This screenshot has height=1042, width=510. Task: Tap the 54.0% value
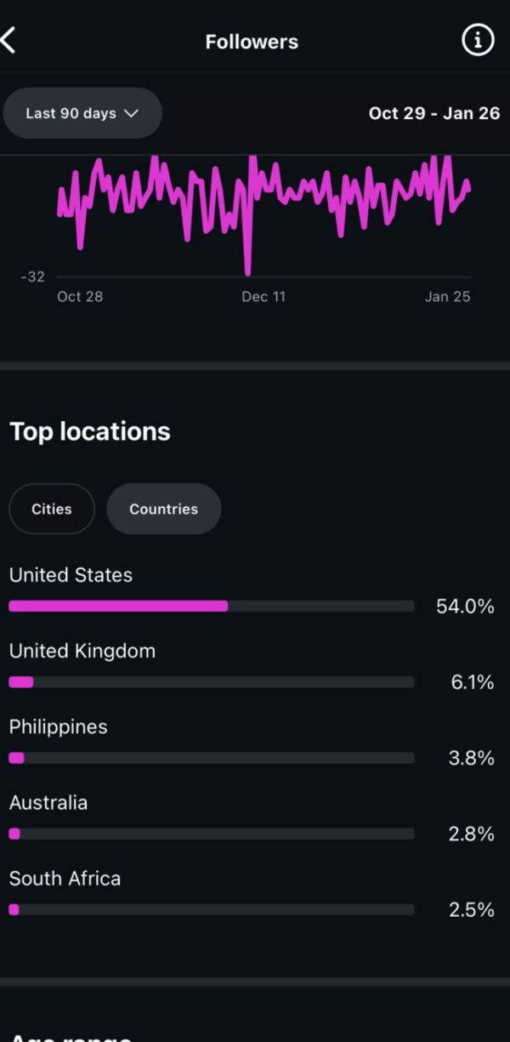pos(465,606)
